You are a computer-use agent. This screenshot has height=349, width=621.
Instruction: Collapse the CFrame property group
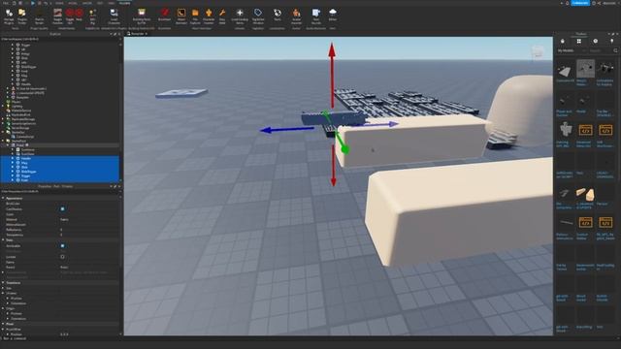(3, 293)
